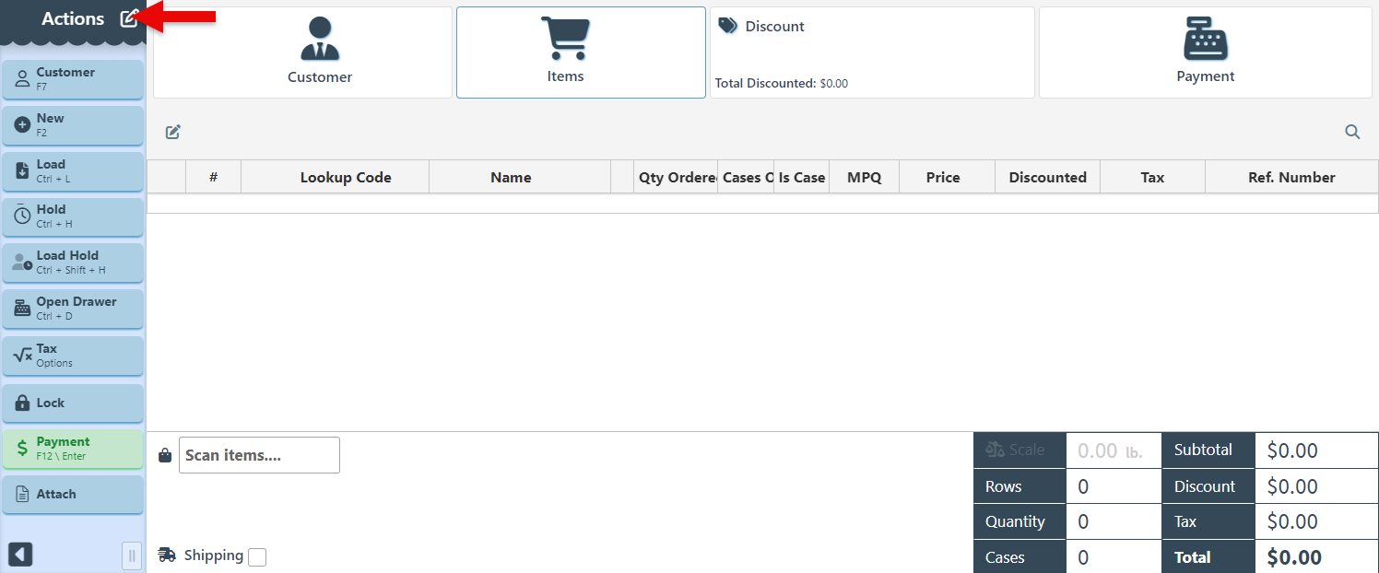Click the edit pencil icon above the items grid
This screenshot has width=1379, height=573.
(172, 132)
